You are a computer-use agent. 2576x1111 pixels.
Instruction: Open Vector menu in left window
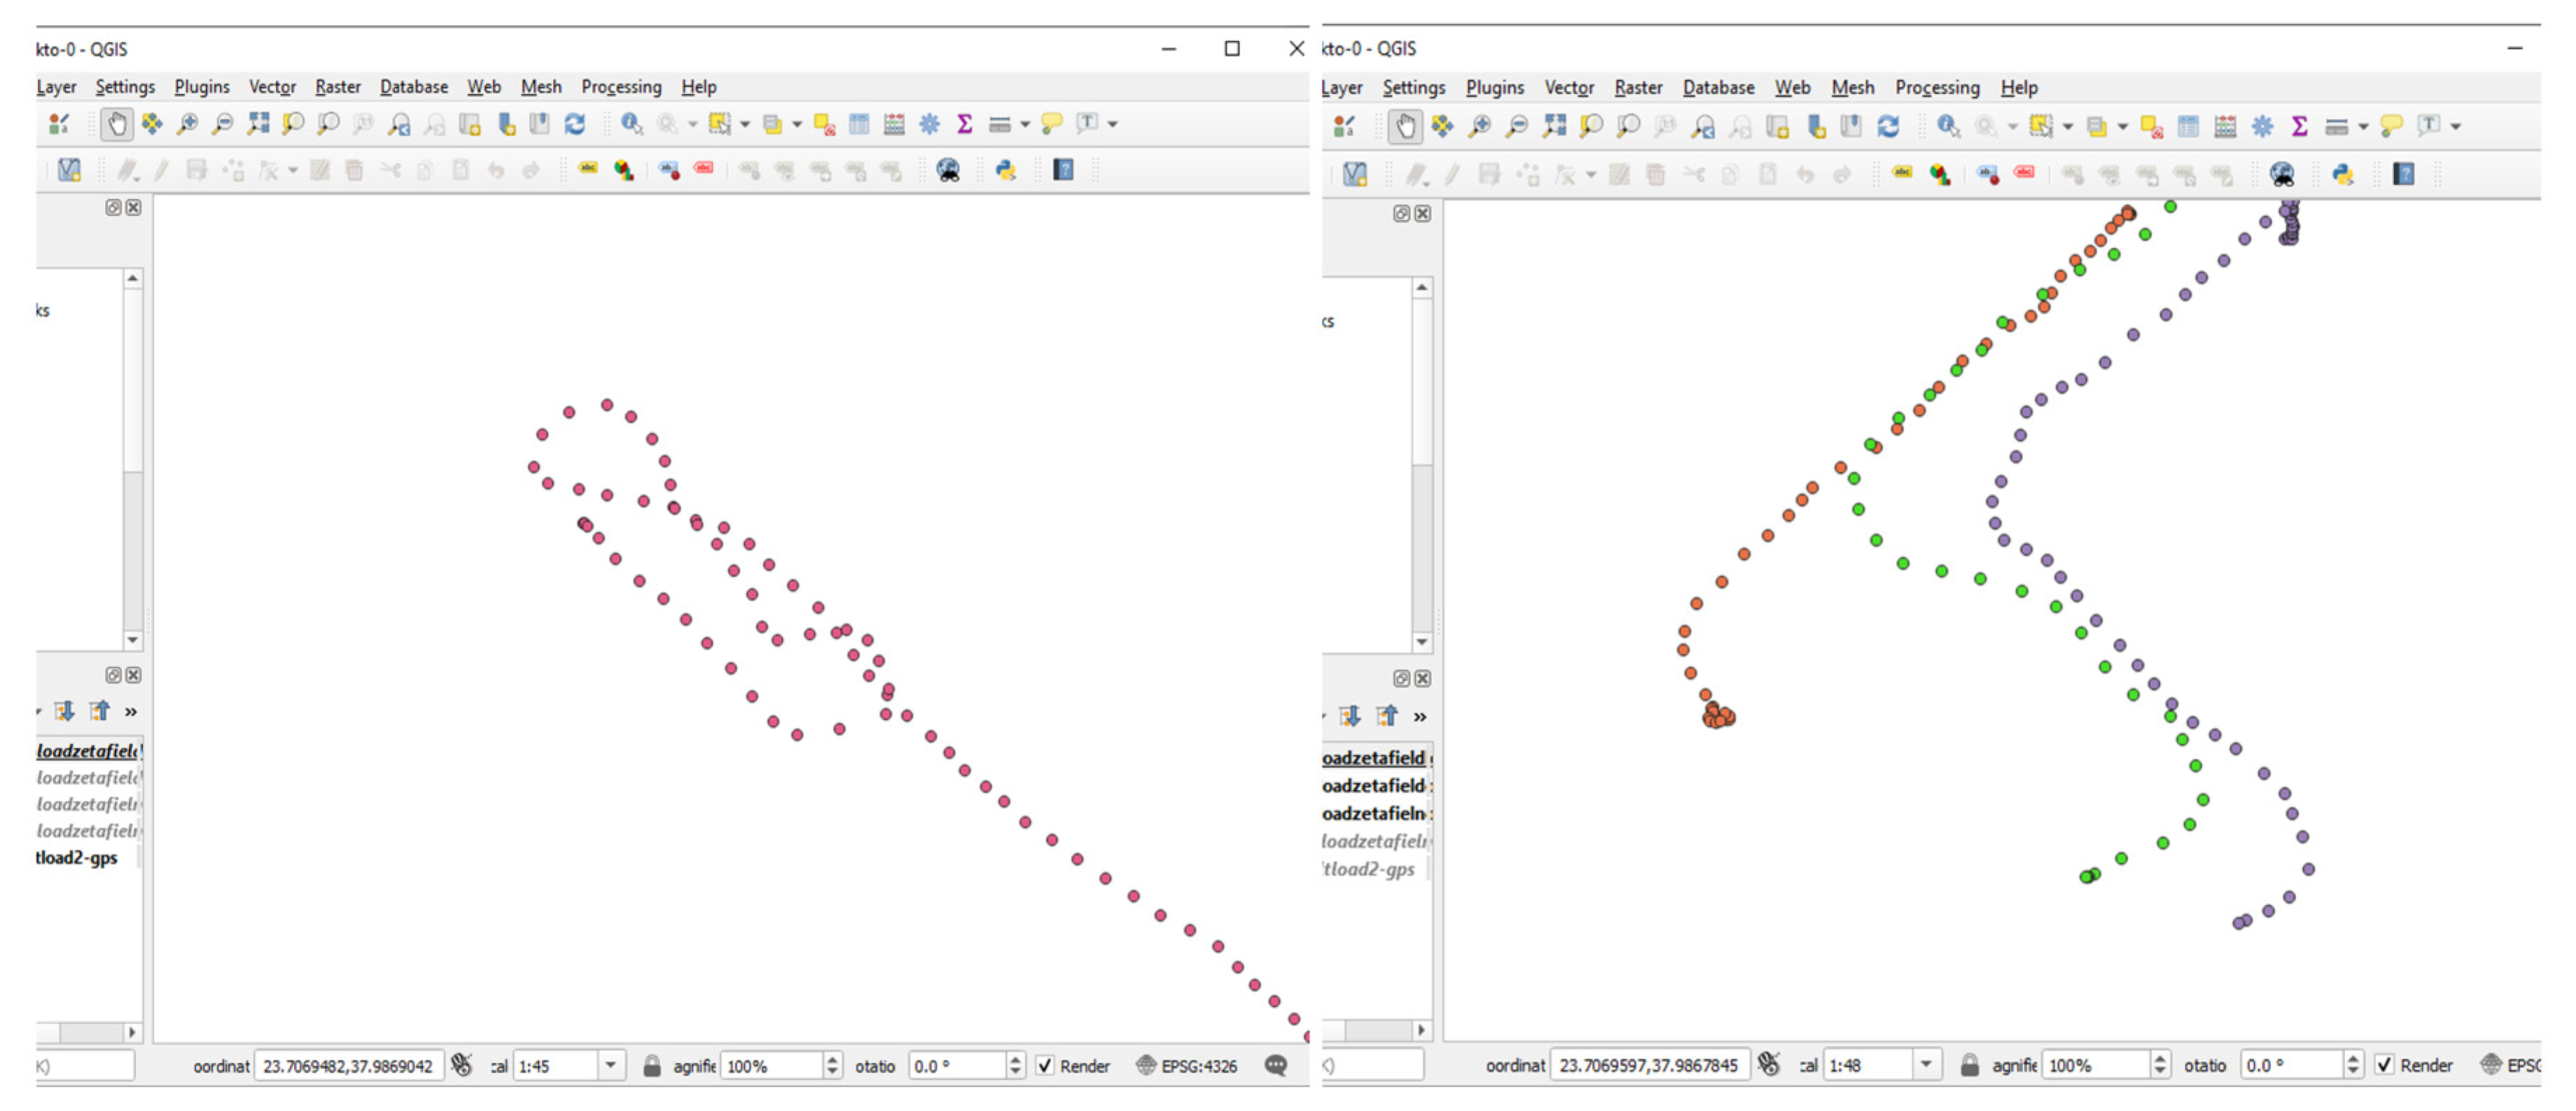pos(272,87)
